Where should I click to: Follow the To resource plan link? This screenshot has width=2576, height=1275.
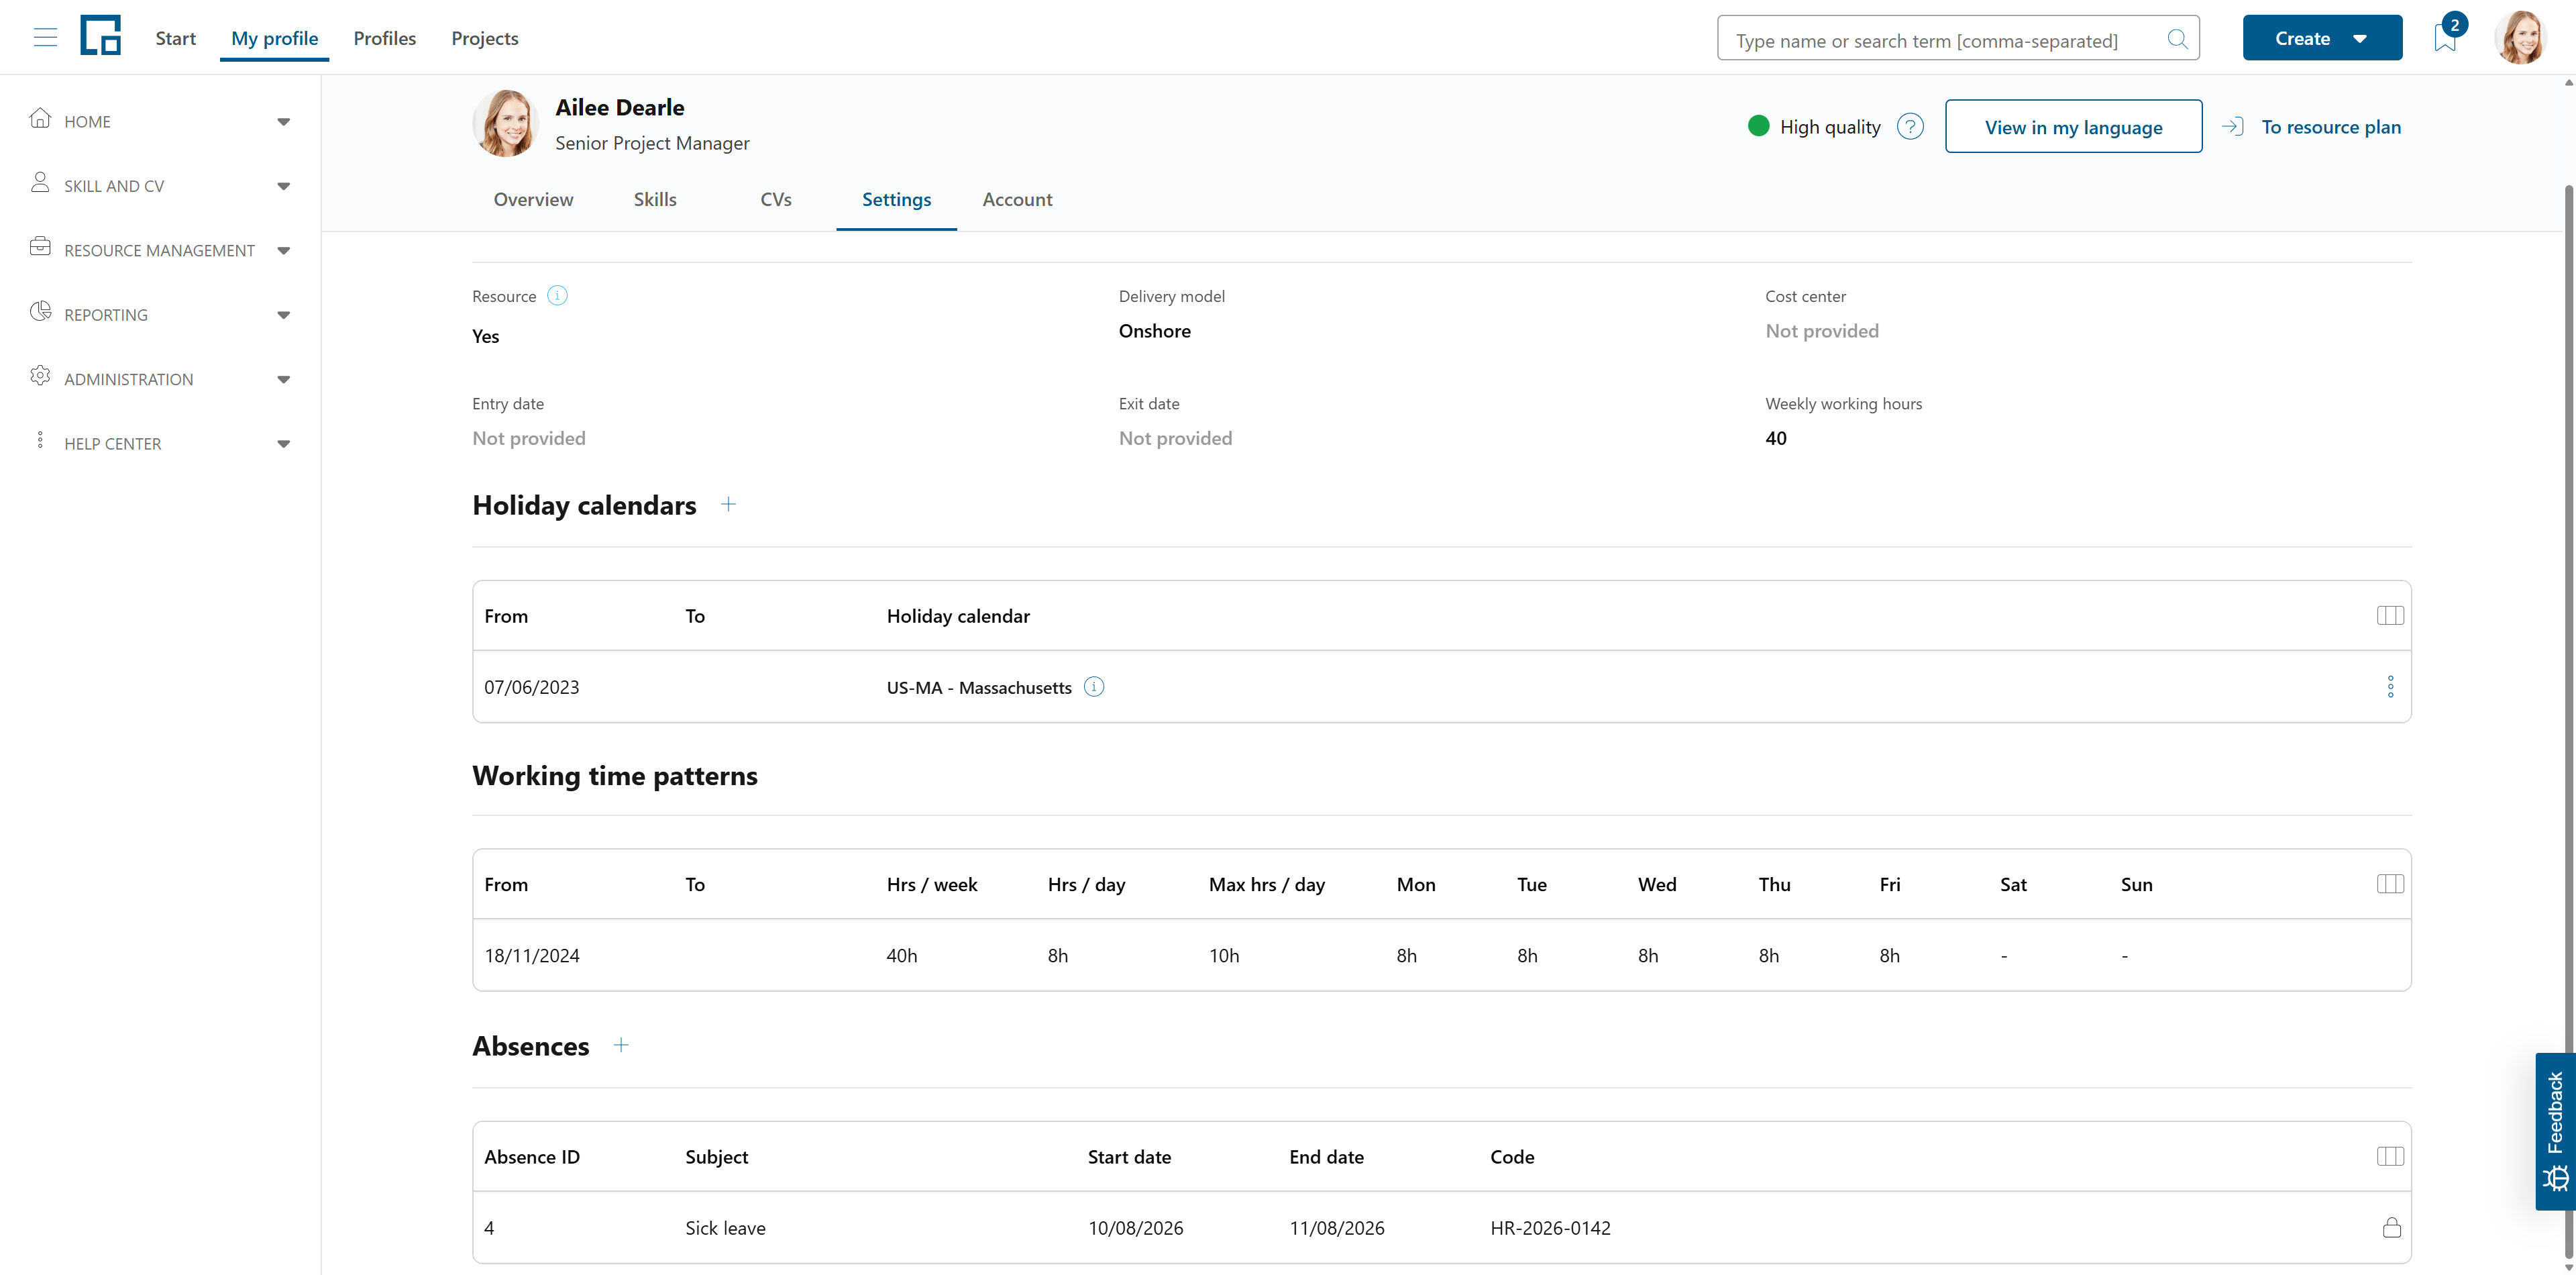[x=2311, y=127]
